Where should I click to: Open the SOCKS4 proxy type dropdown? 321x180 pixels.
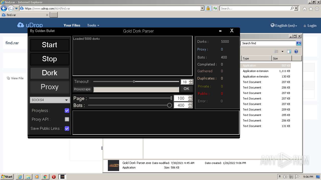[50, 100]
